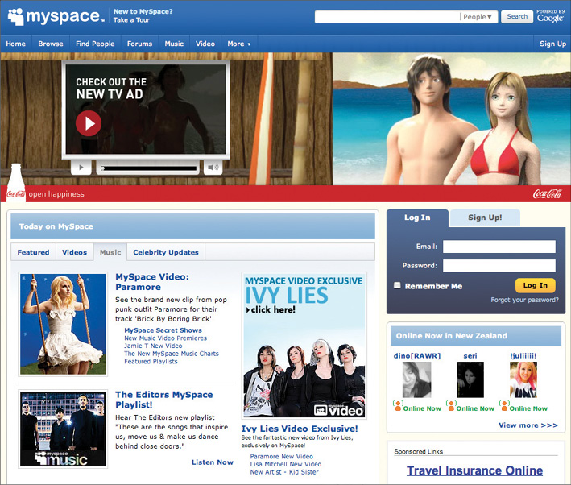The image size is (571, 485).
Task: Click dino[RAWR] username
Action: 417,355
